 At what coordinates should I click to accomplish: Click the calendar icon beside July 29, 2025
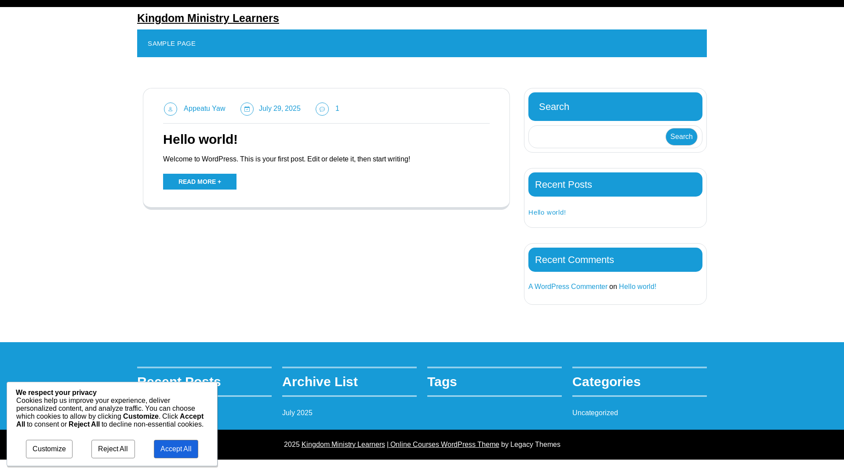(x=247, y=109)
